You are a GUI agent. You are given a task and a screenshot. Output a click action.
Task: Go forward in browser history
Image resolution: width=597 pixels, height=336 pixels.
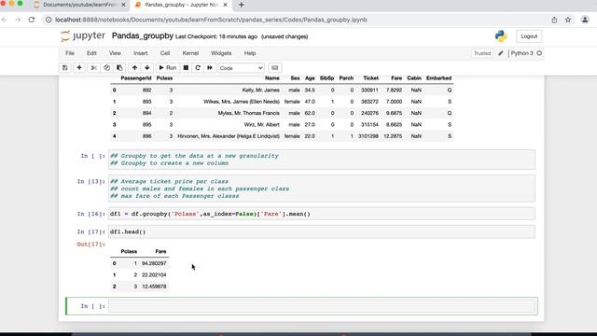coord(18,20)
